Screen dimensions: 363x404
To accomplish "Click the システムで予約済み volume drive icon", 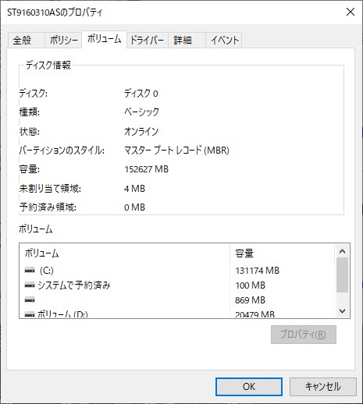I will 30,285.
